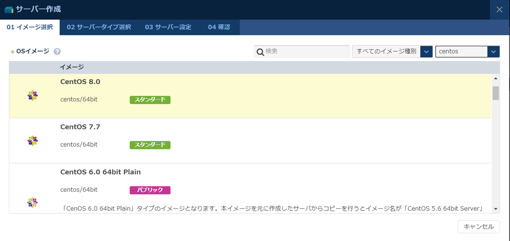Click the OSイメージ section label

(x=33, y=51)
